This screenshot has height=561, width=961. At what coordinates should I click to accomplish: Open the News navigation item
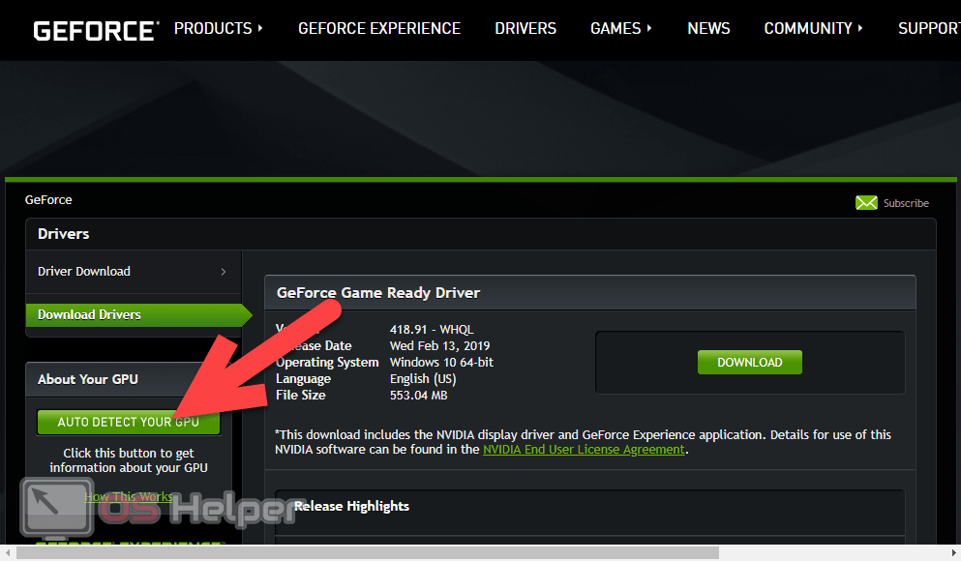pyautogui.click(x=708, y=29)
